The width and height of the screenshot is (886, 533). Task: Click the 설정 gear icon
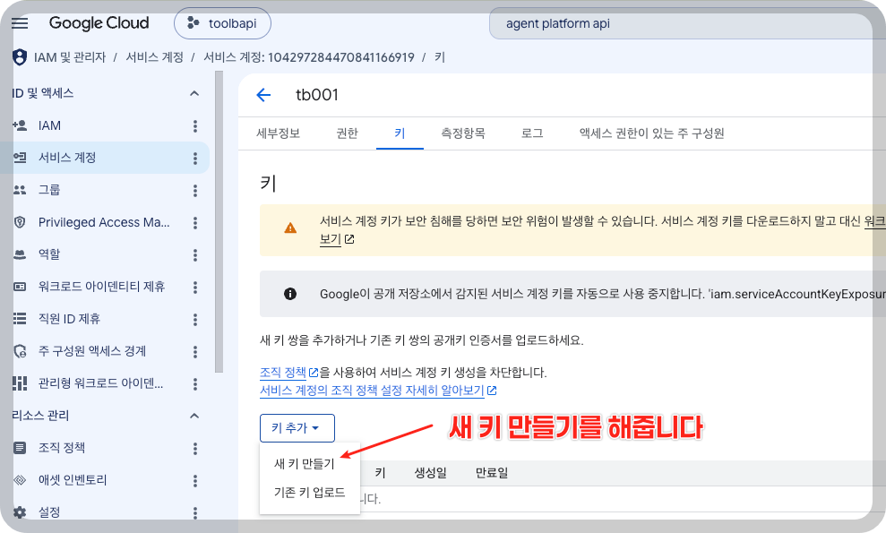[20, 512]
